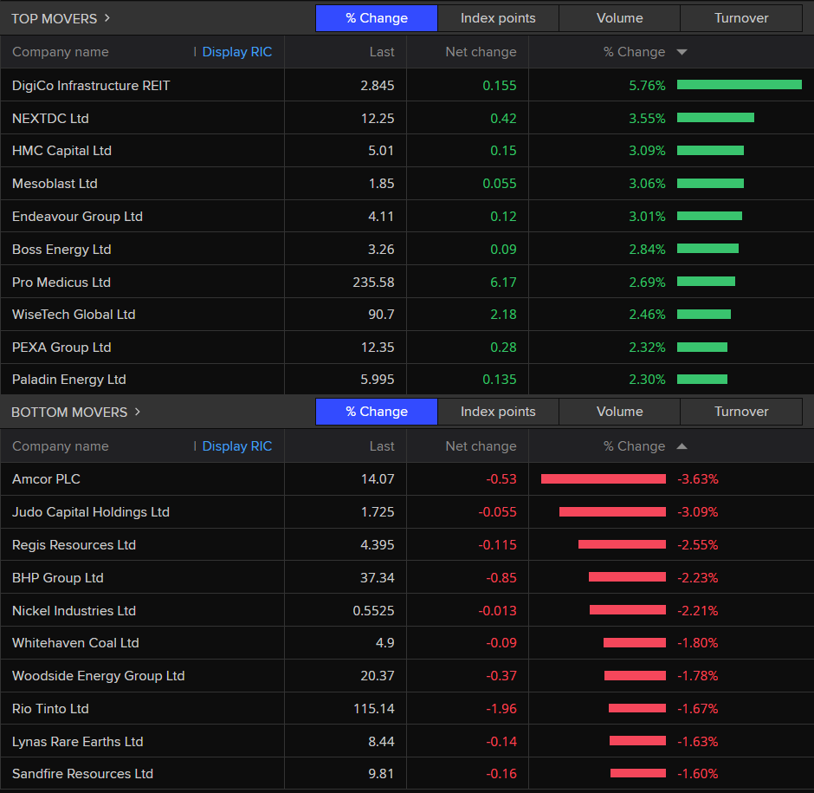814x793 pixels.
Task: Click the green bar for NEXTDC Ltd
Action: click(x=716, y=118)
